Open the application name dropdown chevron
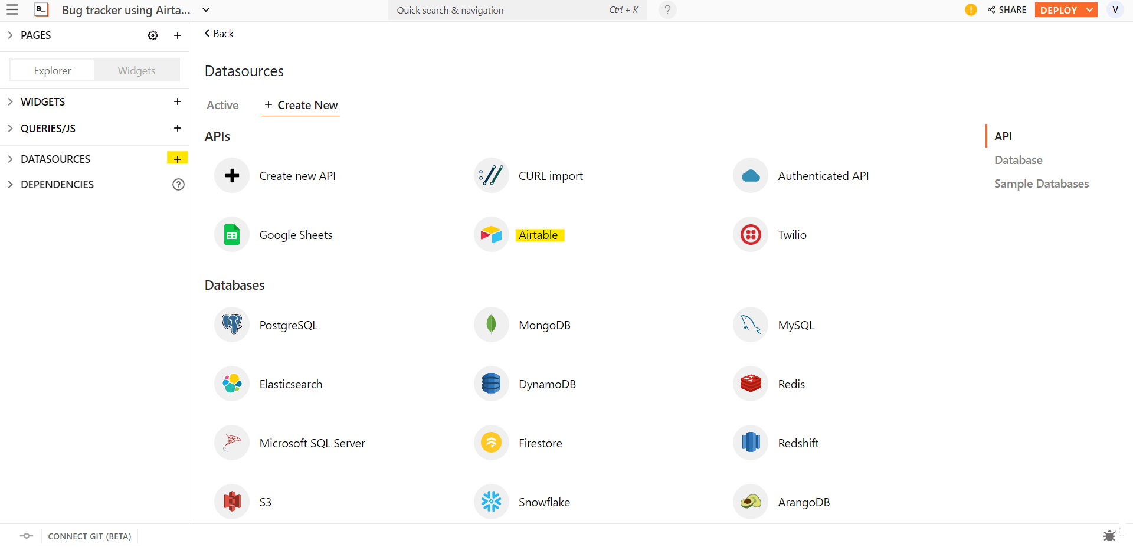This screenshot has height=547, width=1133. 206,10
